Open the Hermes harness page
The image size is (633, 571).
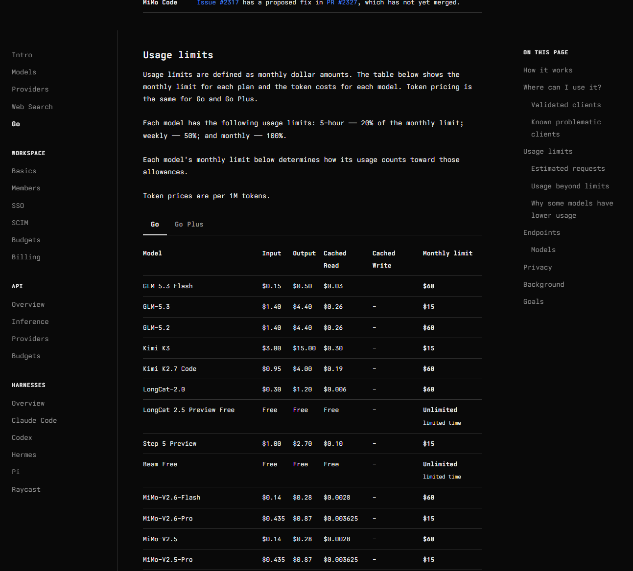click(x=24, y=455)
